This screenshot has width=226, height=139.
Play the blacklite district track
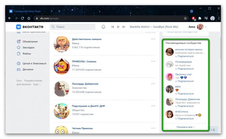point(118,27)
